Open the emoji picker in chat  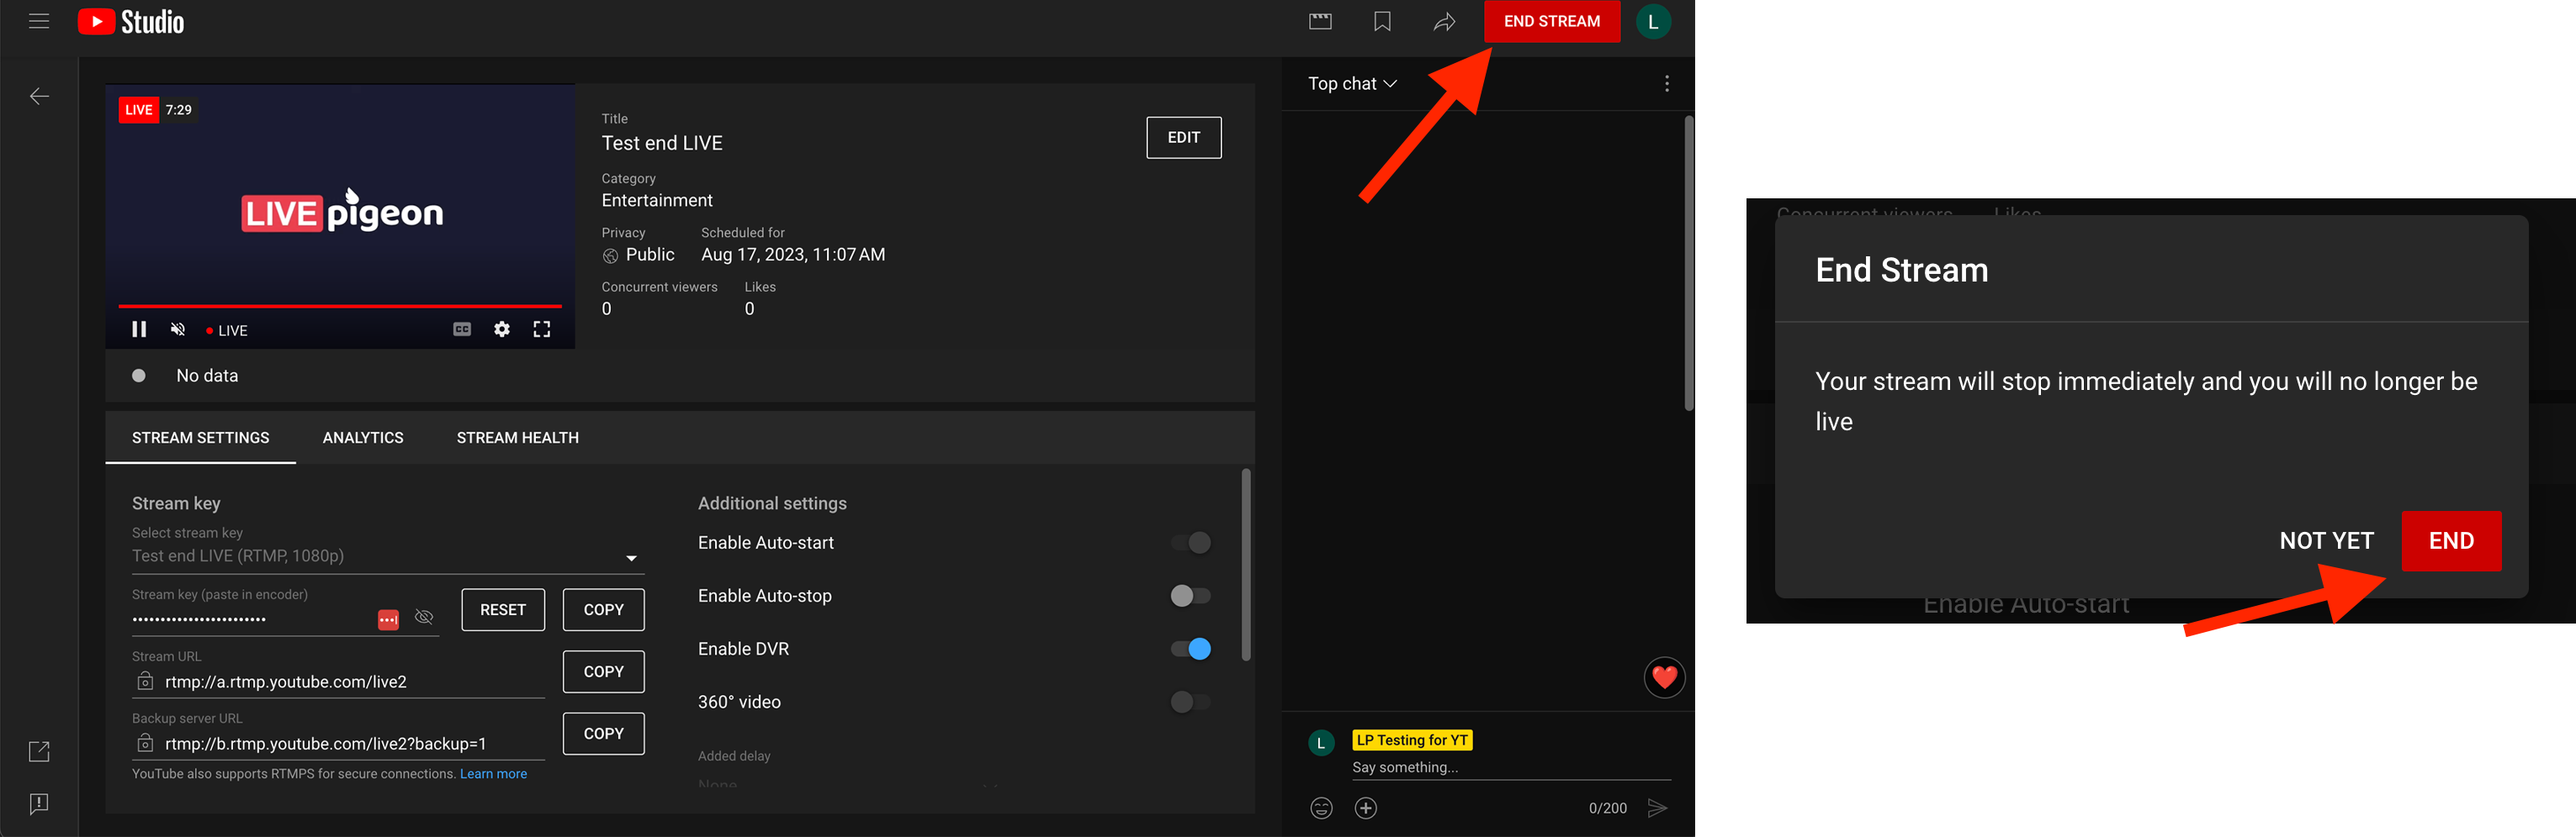1321,808
